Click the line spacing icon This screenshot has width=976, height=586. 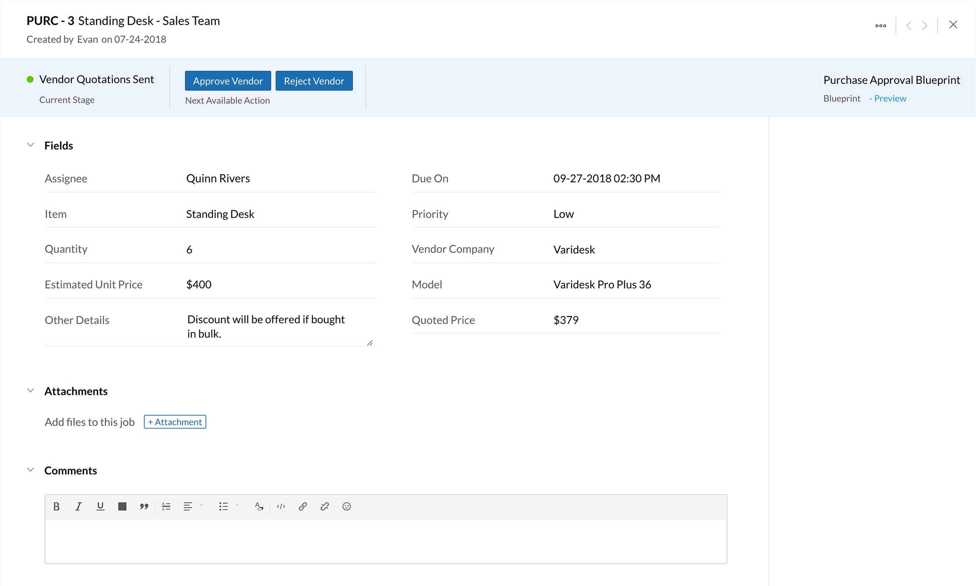point(166,506)
